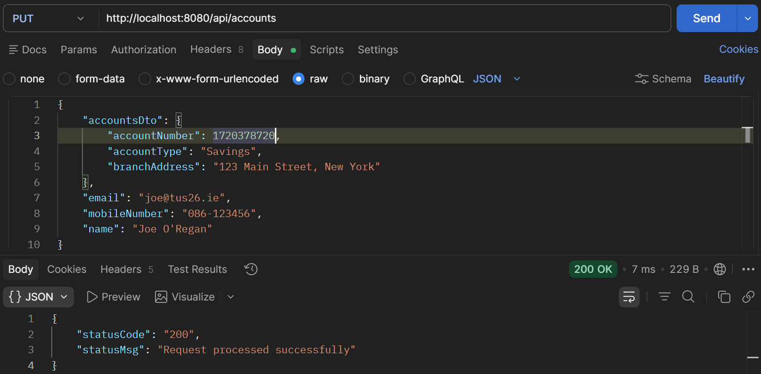Click the Preview button
The height and width of the screenshot is (374, 761).
coord(114,297)
